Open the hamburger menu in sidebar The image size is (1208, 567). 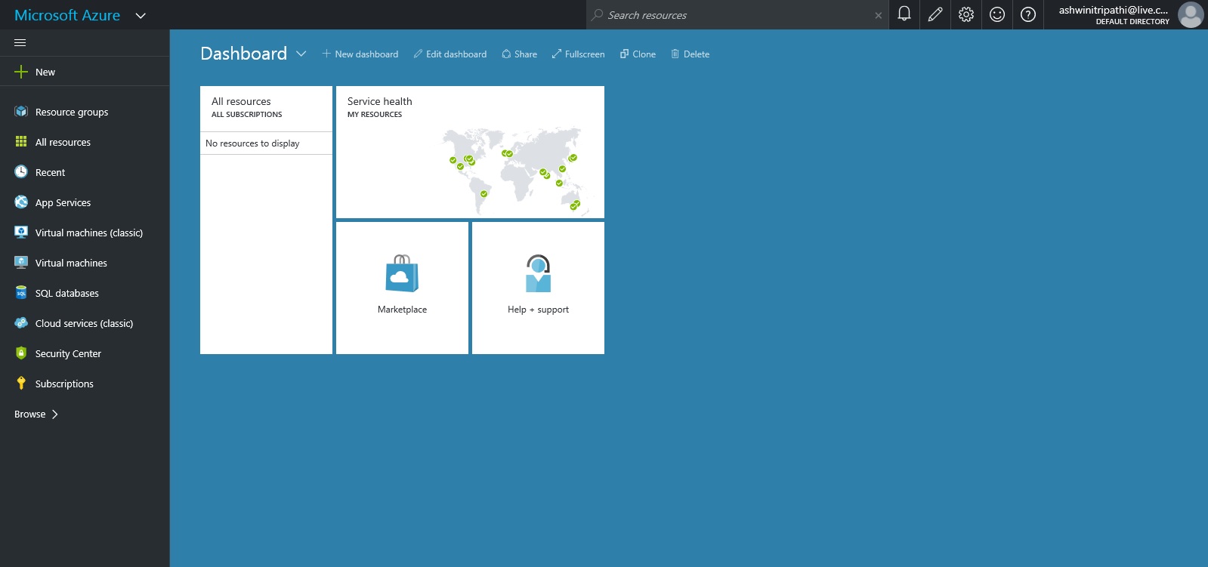click(x=20, y=42)
